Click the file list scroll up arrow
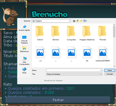 114,25
